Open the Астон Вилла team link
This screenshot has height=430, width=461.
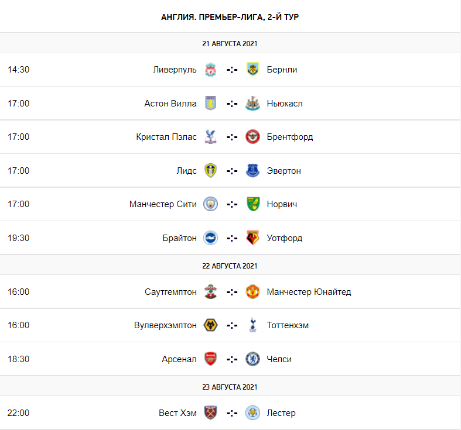[170, 104]
